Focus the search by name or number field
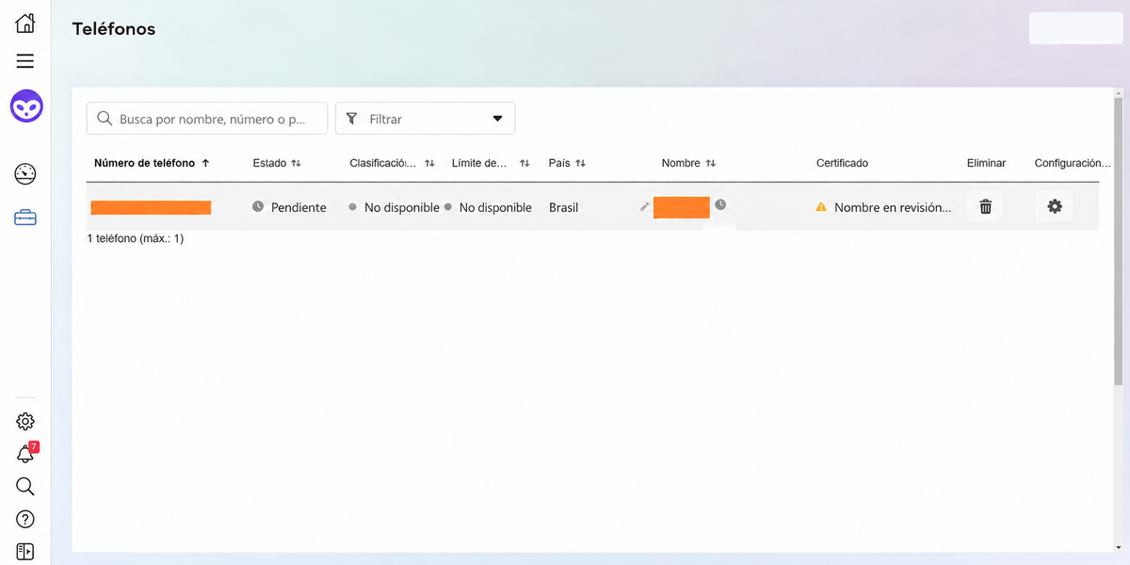This screenshot has width=1130, height=565. 207,119
